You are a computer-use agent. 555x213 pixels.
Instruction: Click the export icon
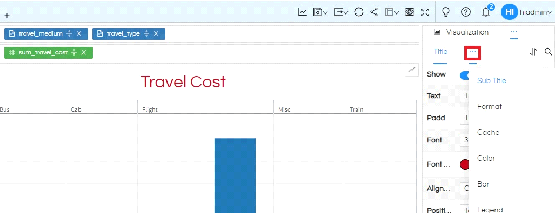point(338,12)
